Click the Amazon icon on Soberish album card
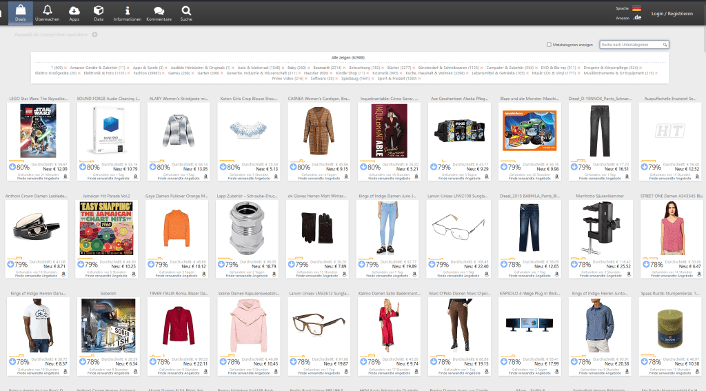Viewport: 706px width, 391px height. pos(136,372)
